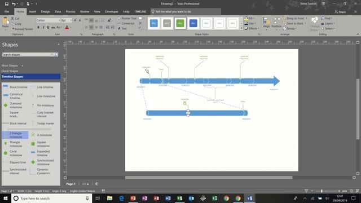Switch to the Developer tab

tap(112, 11)
